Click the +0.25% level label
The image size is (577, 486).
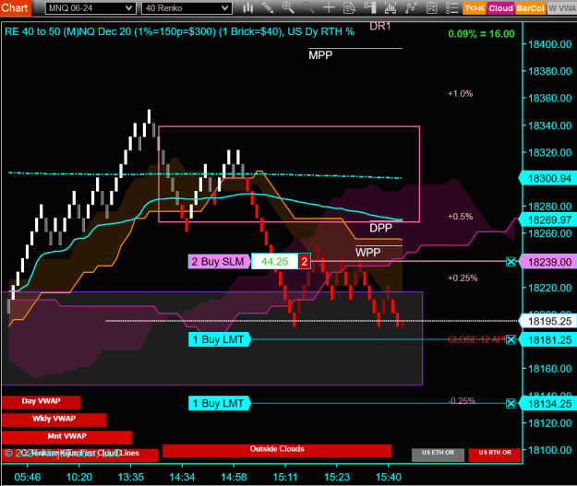click(463, 279)
